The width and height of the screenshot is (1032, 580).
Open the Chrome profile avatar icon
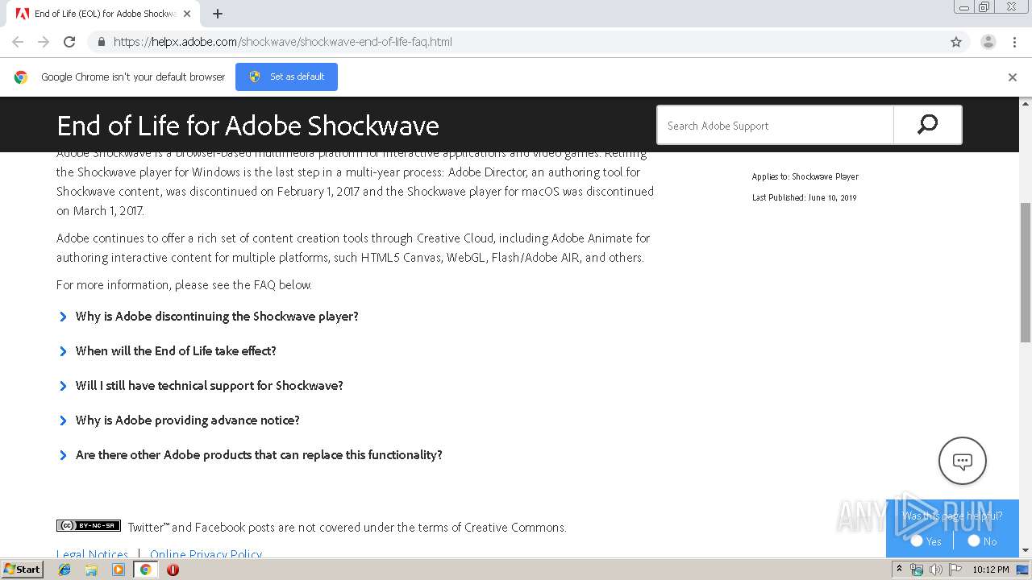988,42
